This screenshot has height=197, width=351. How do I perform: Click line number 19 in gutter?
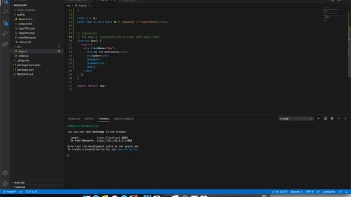70,37
